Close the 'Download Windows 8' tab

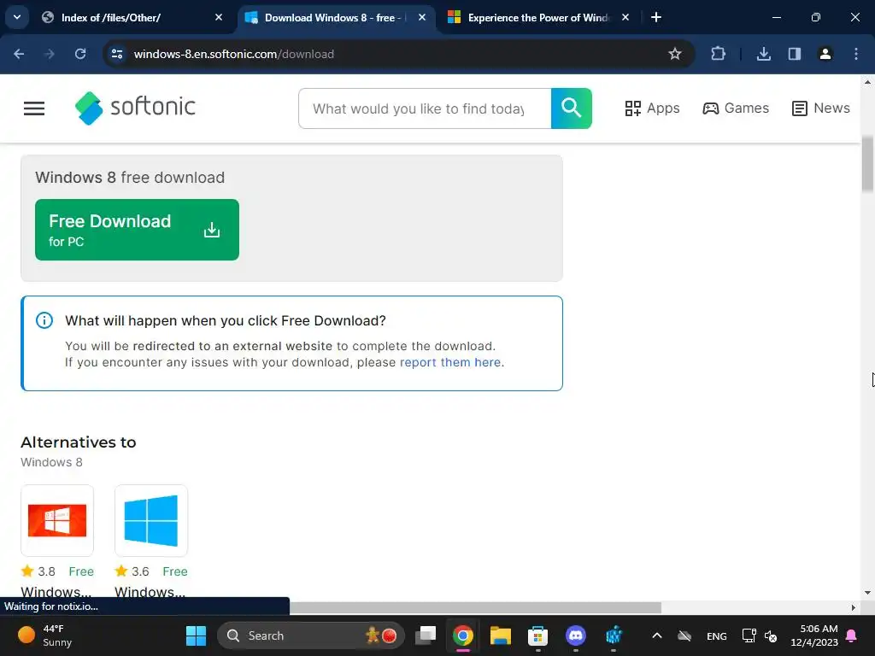coord(422,17)
